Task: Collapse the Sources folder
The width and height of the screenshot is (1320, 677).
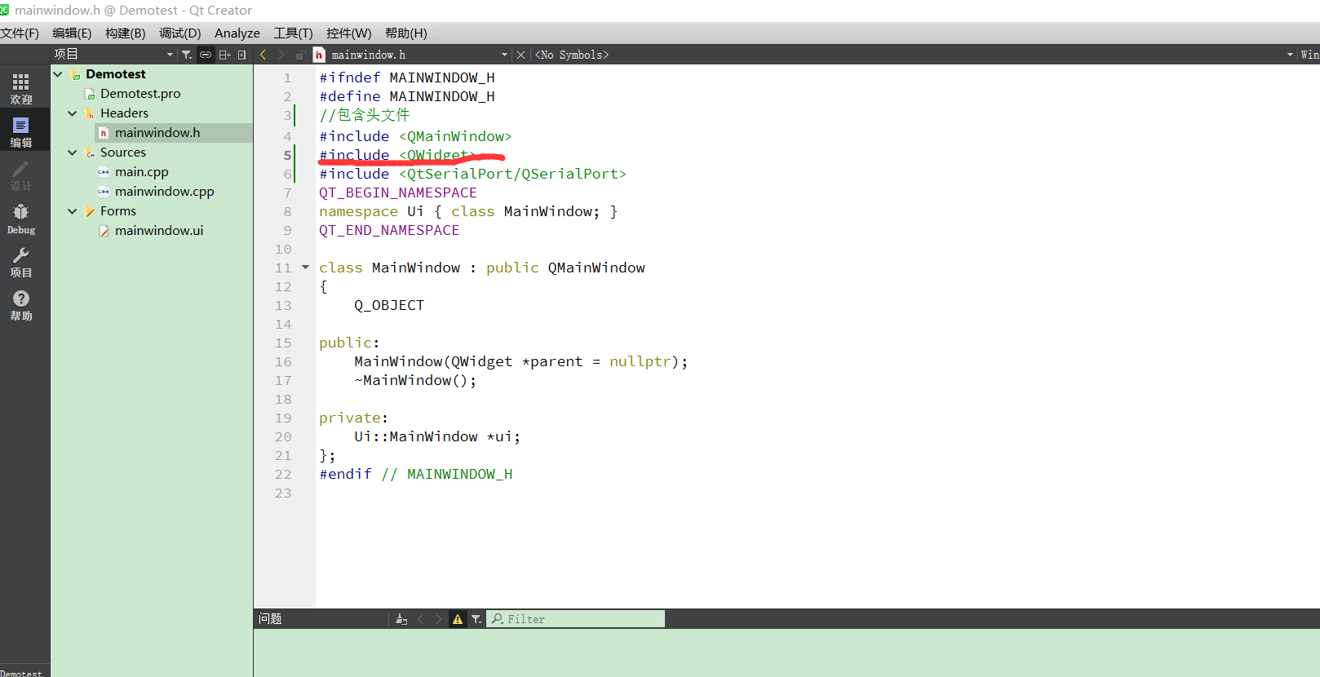Action: point(73,153)
